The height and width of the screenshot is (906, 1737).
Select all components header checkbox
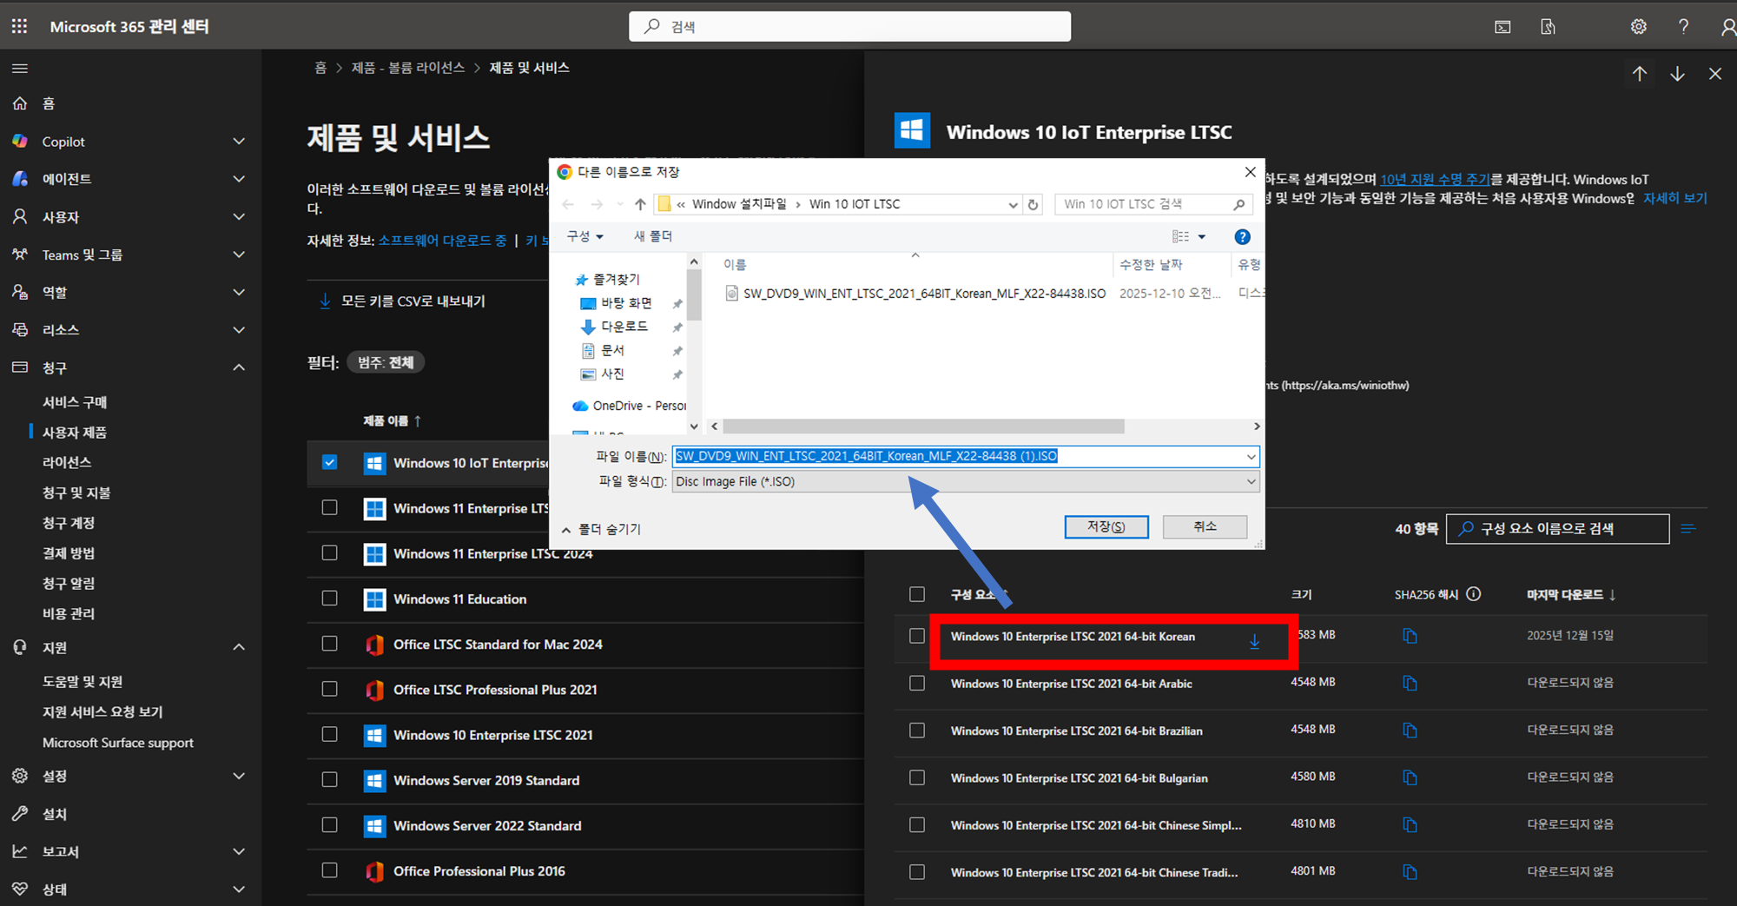point(916,594)
